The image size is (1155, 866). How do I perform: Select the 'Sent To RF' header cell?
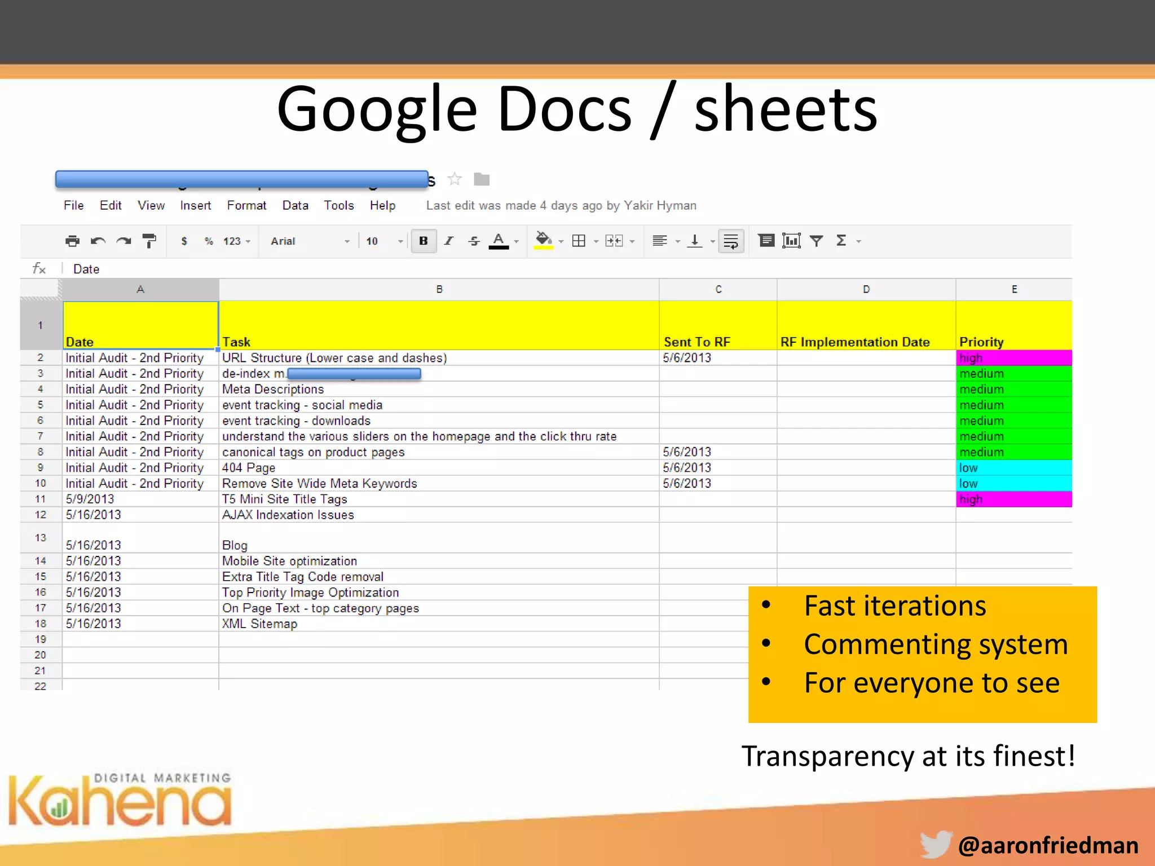[718, 325]
